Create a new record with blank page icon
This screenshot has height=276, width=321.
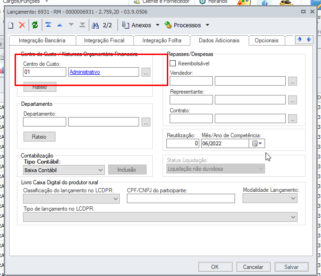pos(11,25)
